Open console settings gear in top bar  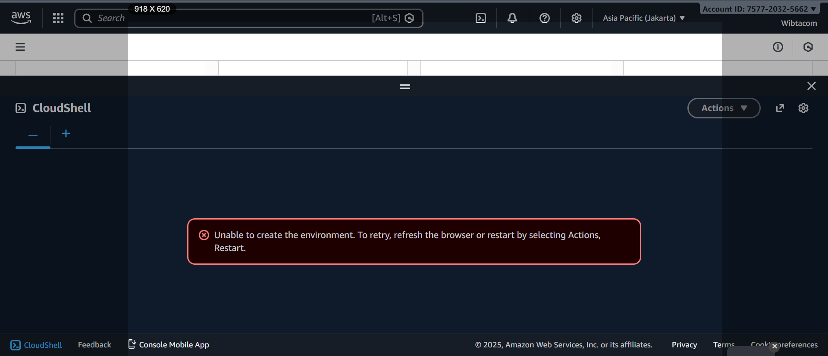576,18
